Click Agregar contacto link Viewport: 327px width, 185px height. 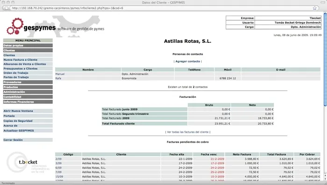(x=188, y=62)
